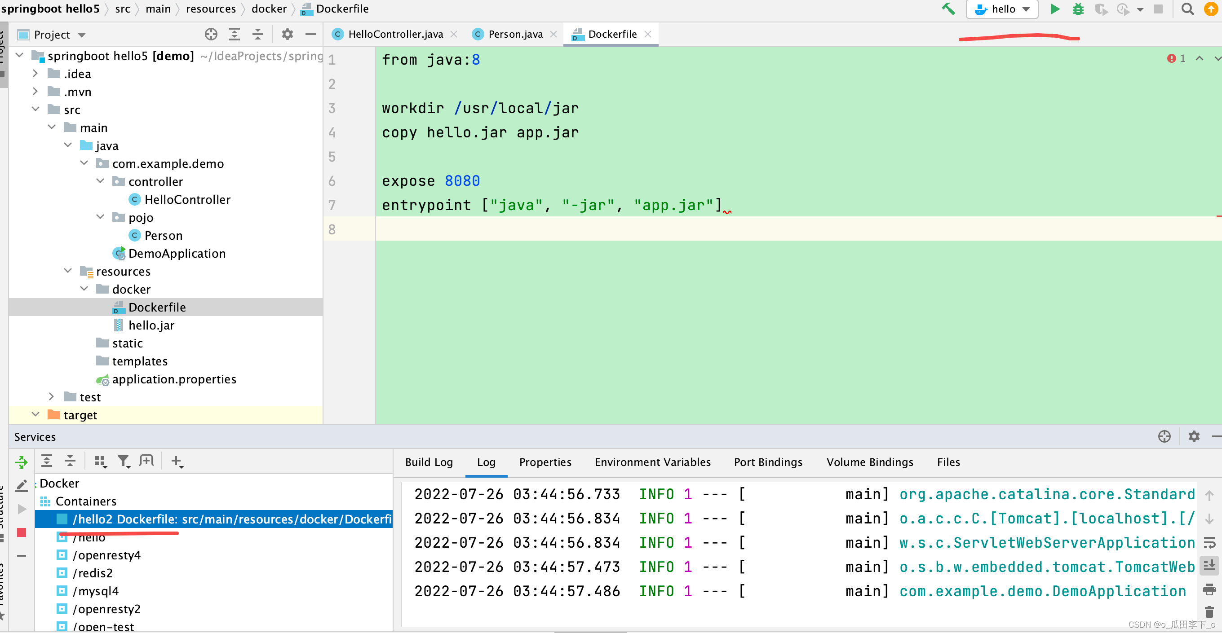
Task: Click the Build project hammer icon
Action: [948, 9]
